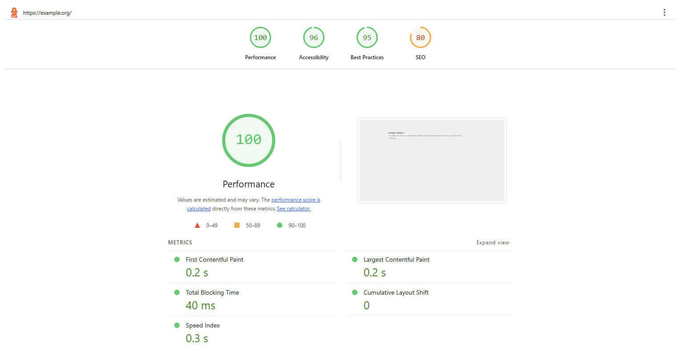
Task: Click the 0.3 s Speed Index value
Action: (197, 338)
